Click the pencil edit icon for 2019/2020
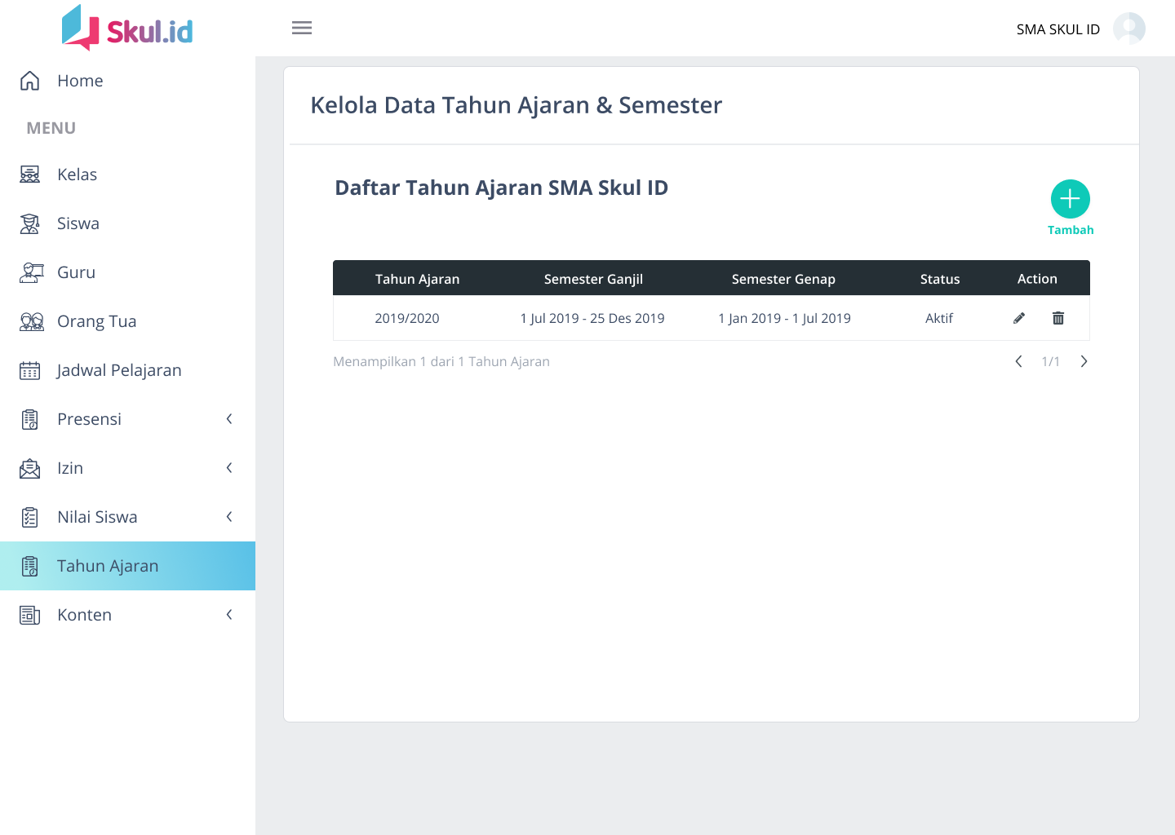Viewport: 1175px width, 835px height. [1019, 318]
